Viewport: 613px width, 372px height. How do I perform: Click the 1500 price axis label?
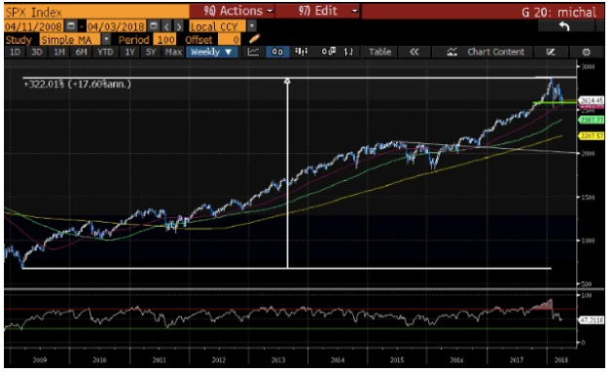pyautogui.click(x=589, y=197)
